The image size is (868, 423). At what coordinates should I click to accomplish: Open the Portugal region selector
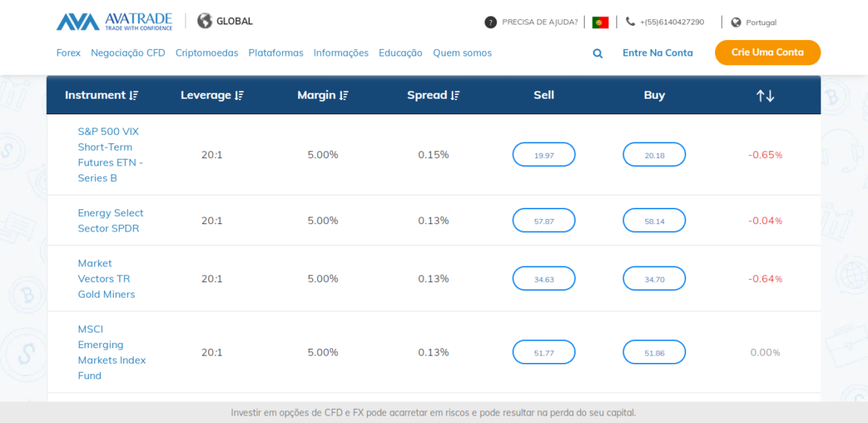point(761,23)
